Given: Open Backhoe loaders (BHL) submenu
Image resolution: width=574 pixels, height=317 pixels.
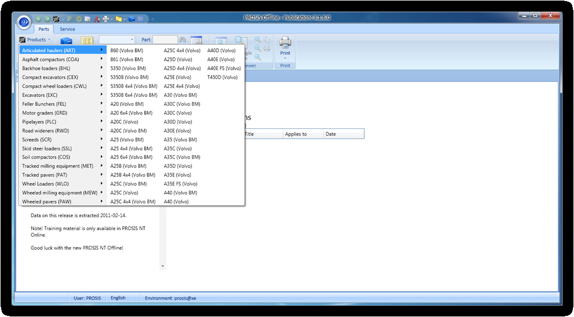Looking at the screenshot, I should click(63, 68).
